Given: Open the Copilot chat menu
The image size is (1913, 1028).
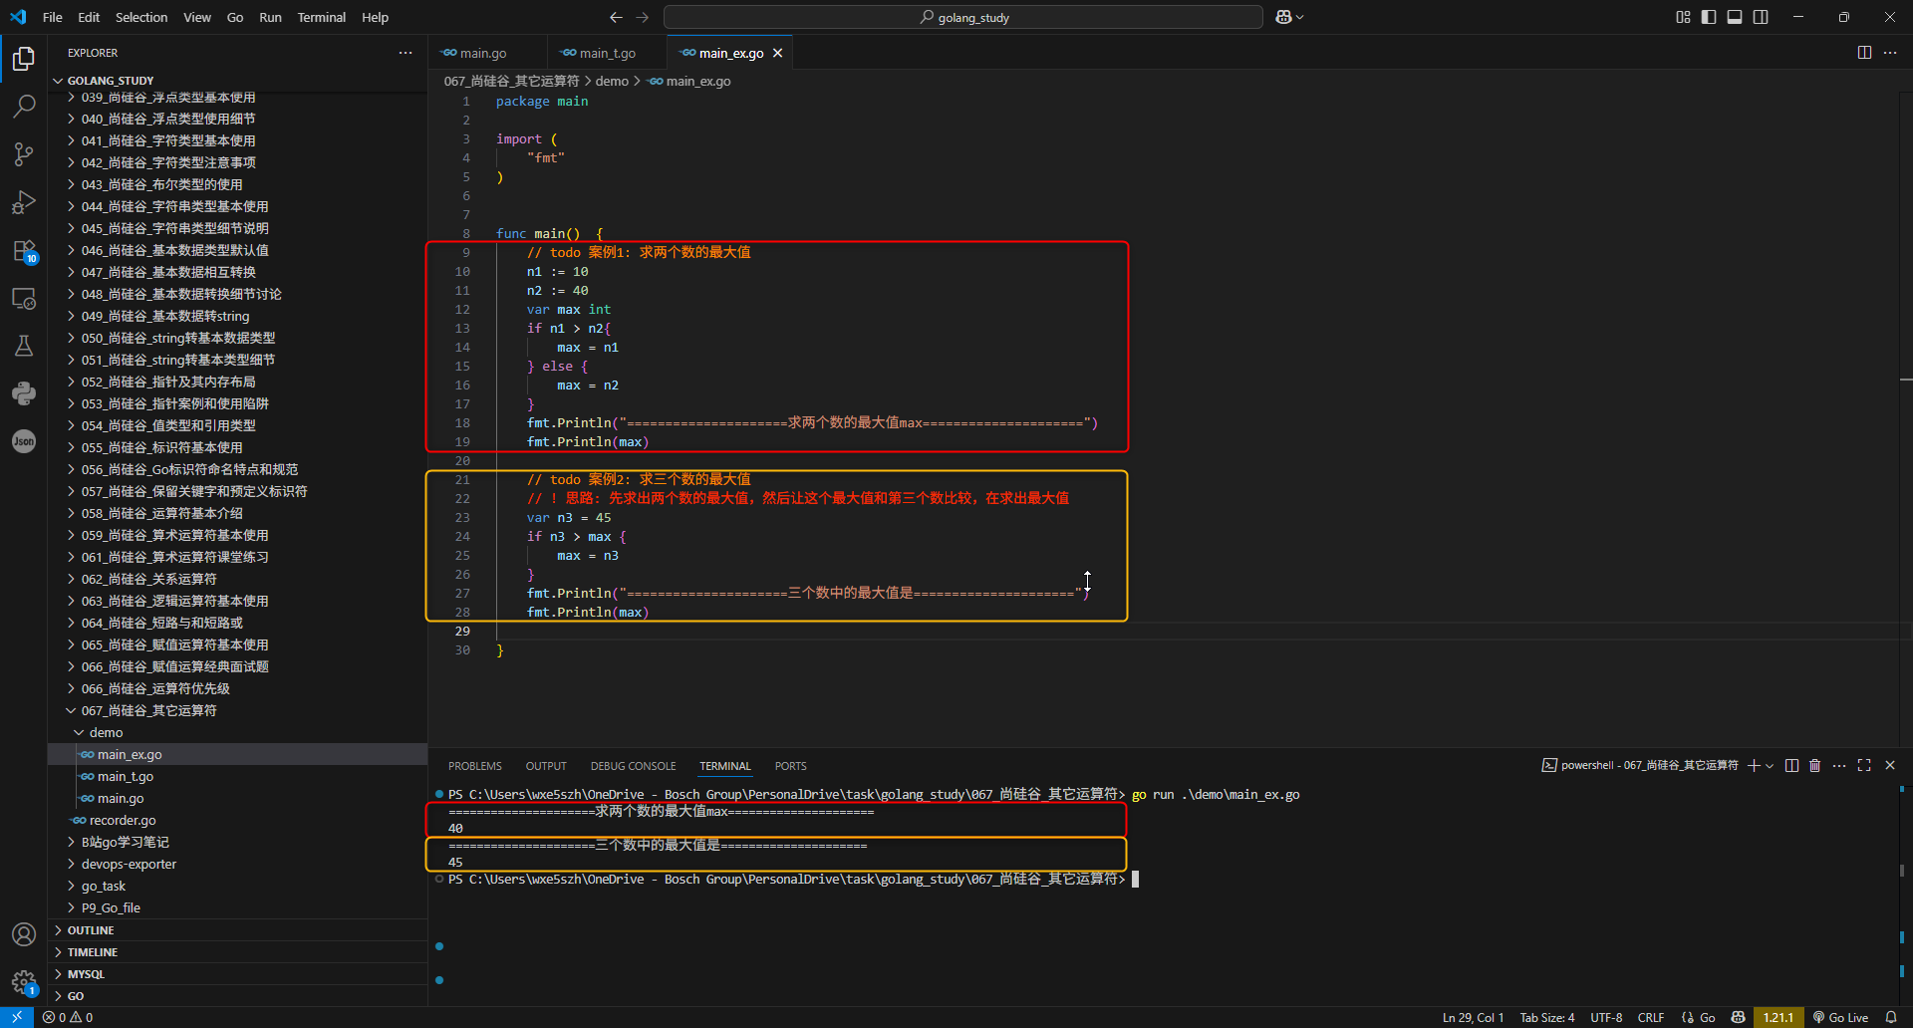Looking at the screenshot, I should tap(1289, 17).
